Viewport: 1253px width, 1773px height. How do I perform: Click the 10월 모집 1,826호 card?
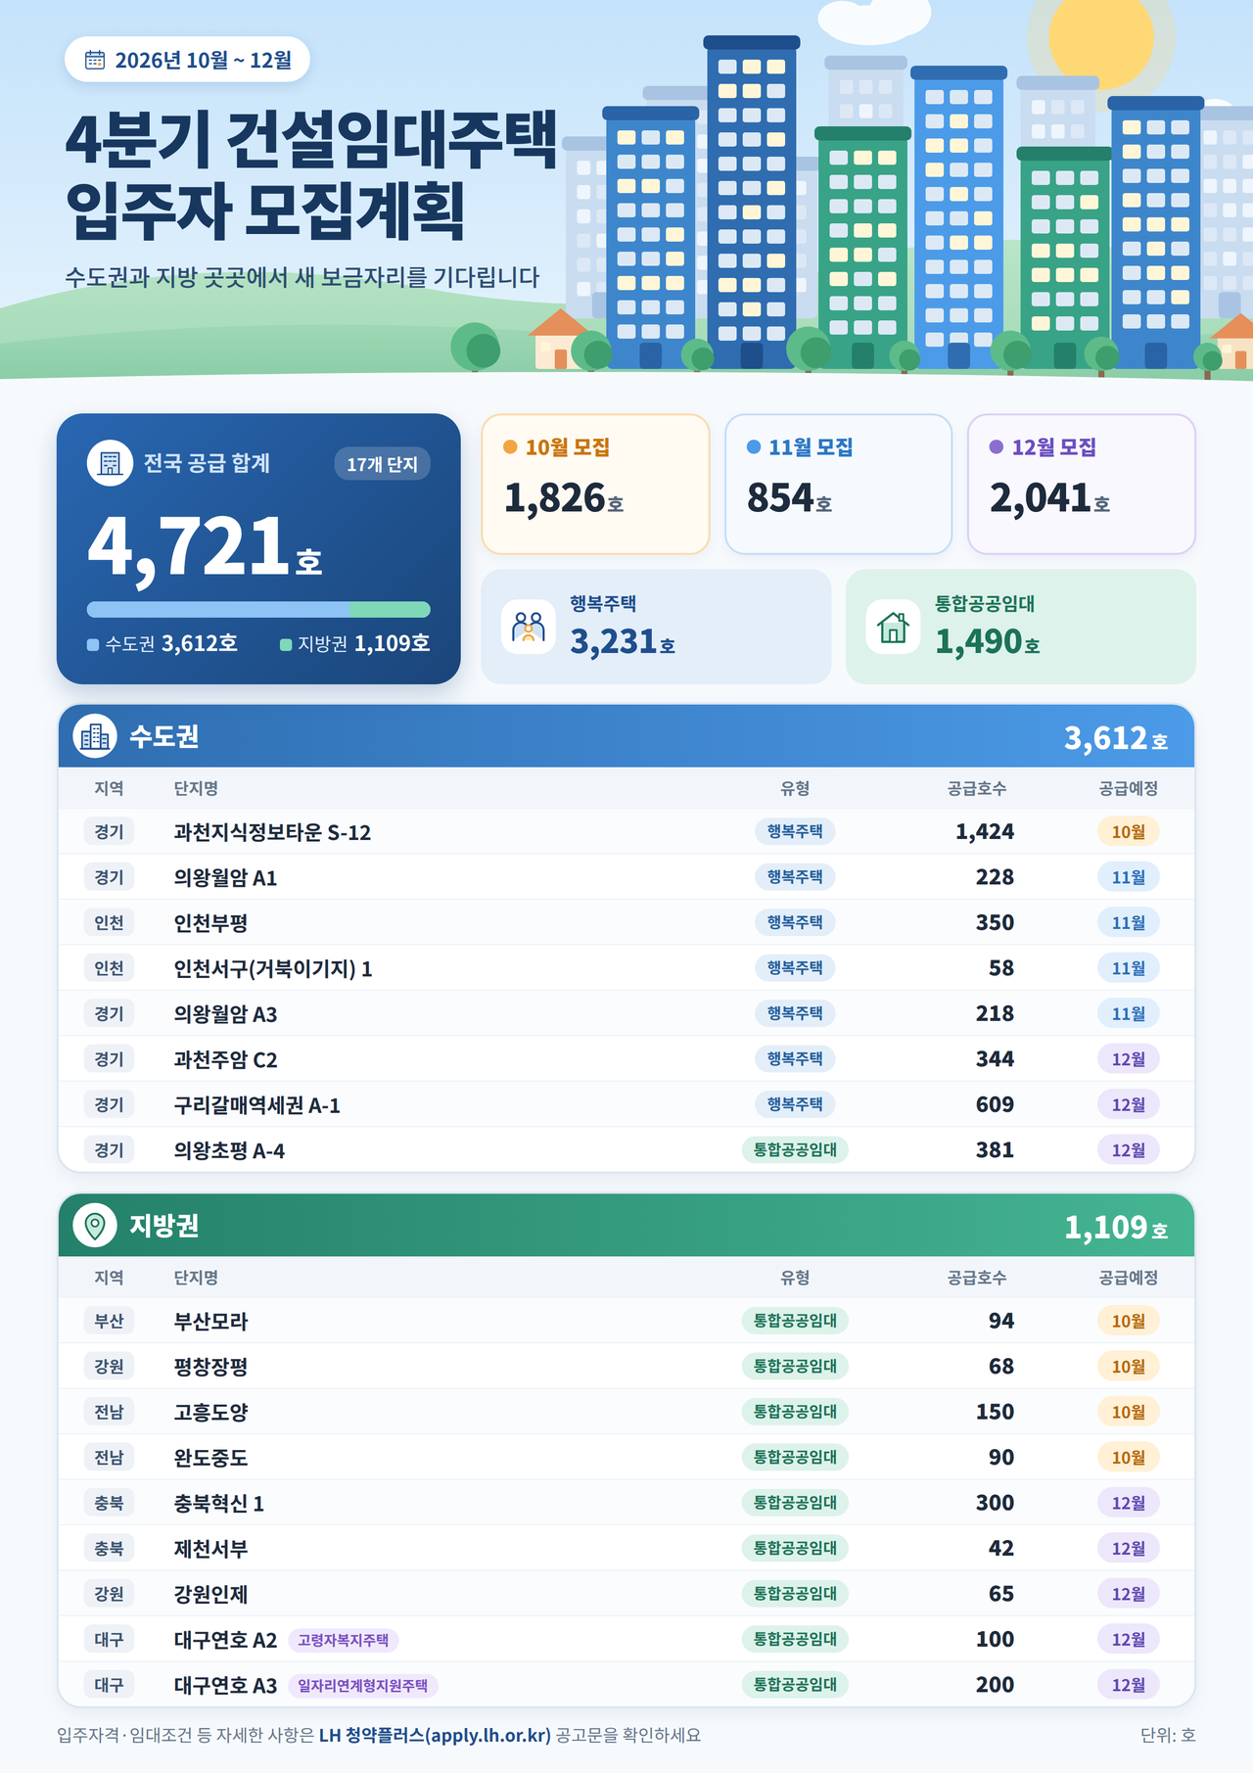click(595, 484)
